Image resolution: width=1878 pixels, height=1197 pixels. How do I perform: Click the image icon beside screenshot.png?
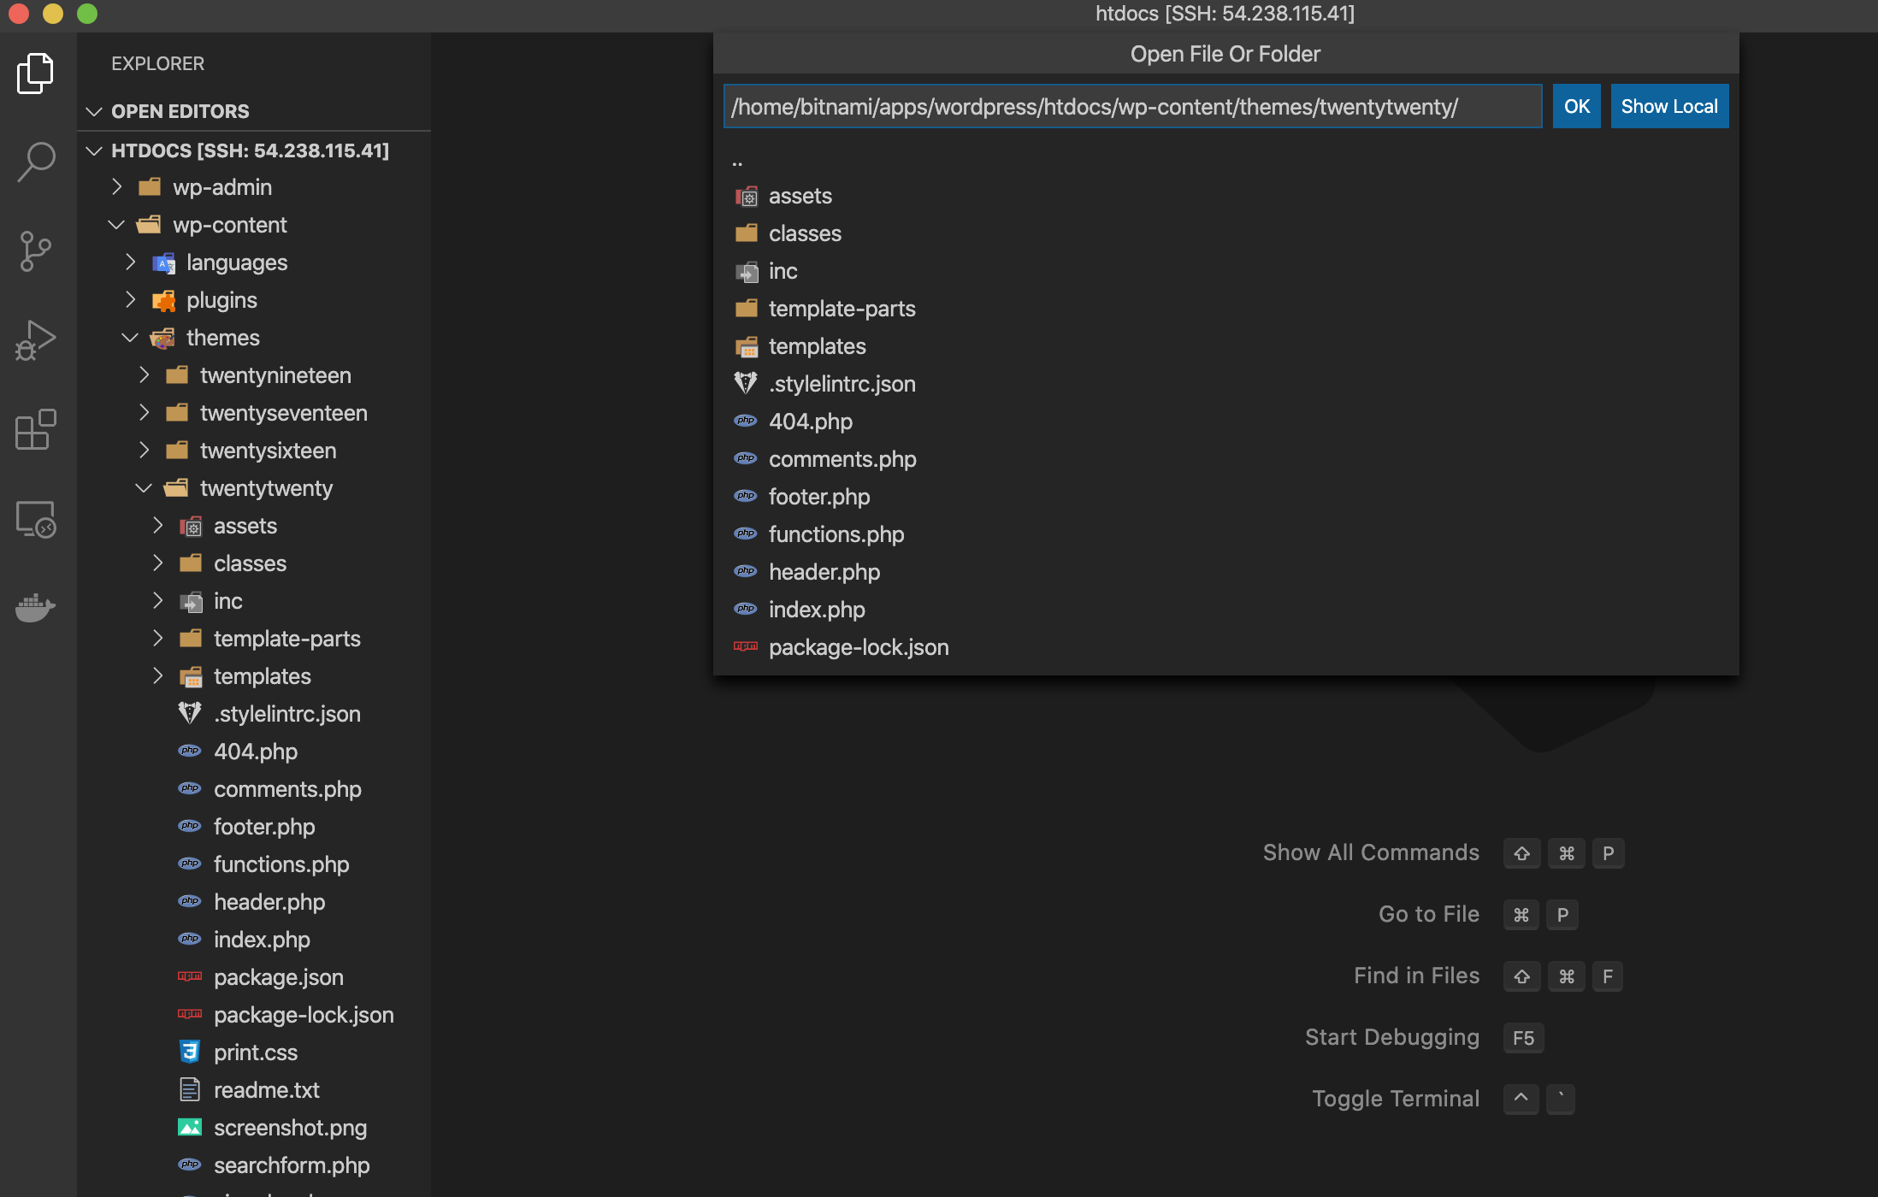[x=189, y=1126]
